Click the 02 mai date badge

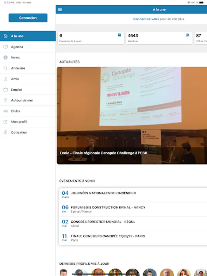pos(65,223)
